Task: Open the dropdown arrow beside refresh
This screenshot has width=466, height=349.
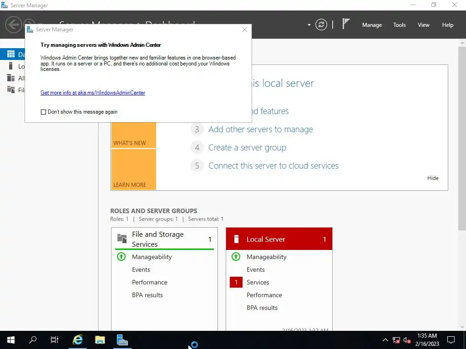Action: pyautogui.click(x=309, y=25)
